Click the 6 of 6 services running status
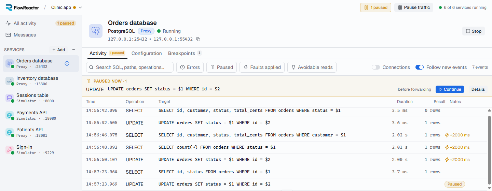The image size is (492, 191). point(463,8)
